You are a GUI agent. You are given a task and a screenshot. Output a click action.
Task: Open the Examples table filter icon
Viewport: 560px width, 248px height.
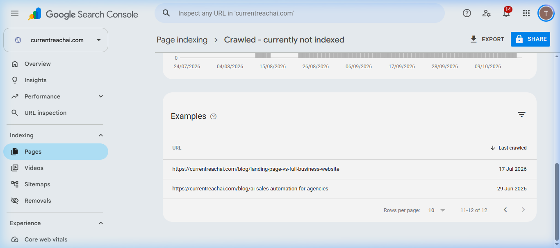[521, 114]
